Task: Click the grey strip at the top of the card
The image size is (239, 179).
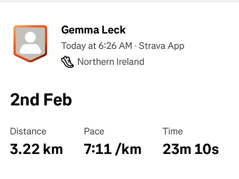Action: 119,1
